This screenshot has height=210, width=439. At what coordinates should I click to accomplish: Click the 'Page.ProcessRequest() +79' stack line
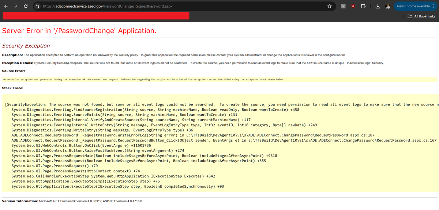click(x=55, y=166)
